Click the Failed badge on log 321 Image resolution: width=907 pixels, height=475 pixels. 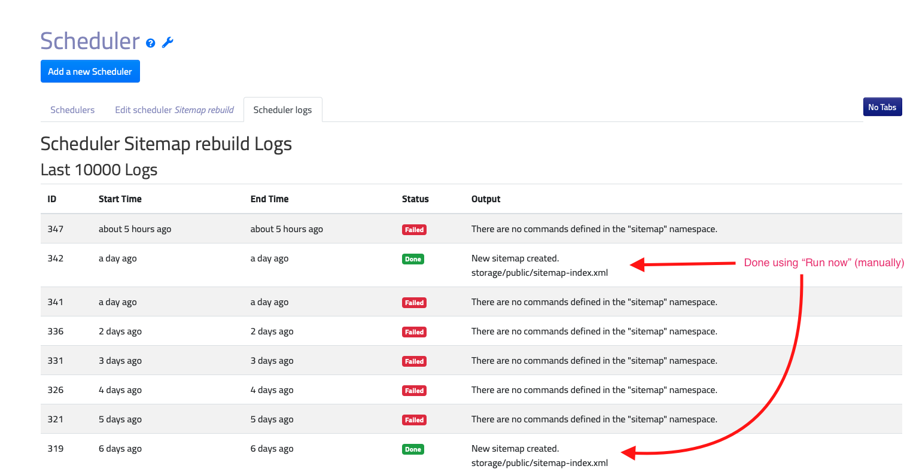pos(414,420)
